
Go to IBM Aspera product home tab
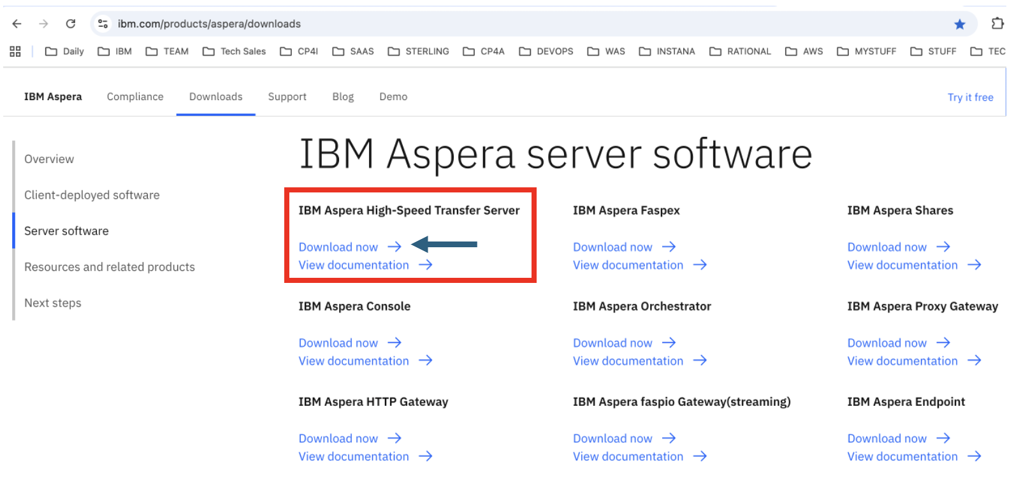[x=53, y=97]
